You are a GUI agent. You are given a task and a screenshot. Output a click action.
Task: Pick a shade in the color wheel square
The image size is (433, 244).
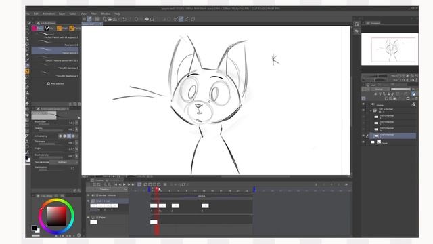56,216
